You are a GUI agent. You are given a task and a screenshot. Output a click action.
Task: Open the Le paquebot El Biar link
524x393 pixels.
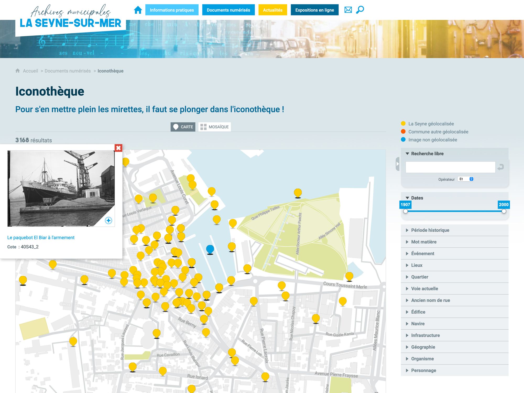tap(41, 238)
